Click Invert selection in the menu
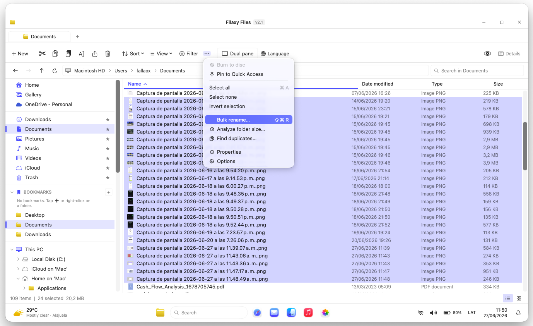The height and width of the screenshot is (326, 533). click(249, 106)
